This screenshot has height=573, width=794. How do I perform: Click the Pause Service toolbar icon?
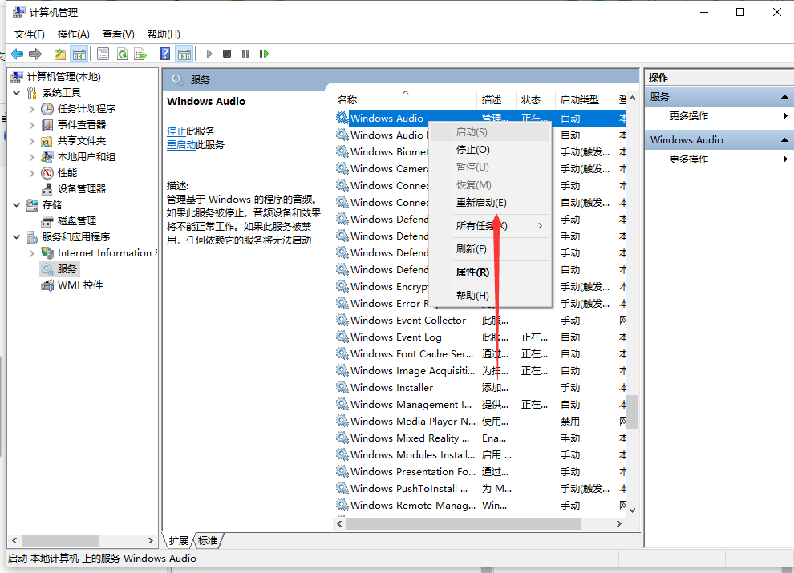[x=245, y=54]
